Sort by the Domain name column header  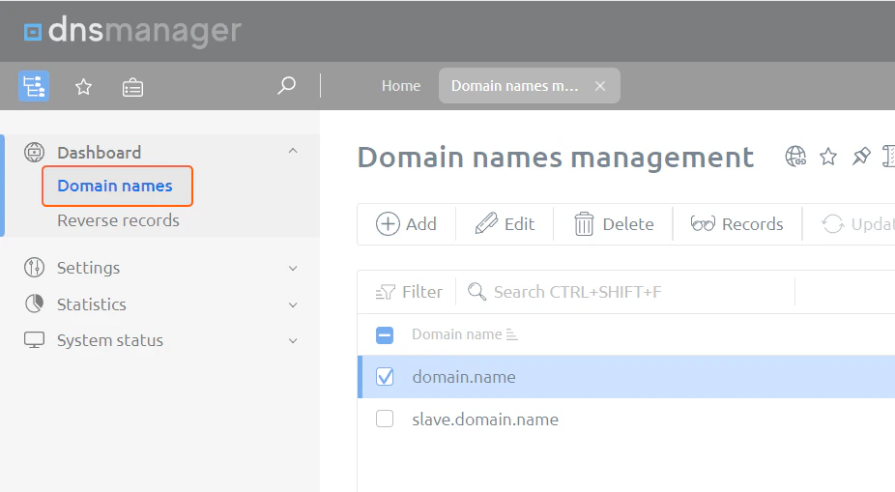point(456,334)
